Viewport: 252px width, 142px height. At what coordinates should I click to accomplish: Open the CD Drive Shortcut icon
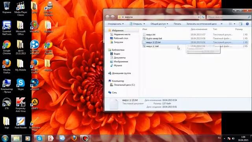coord(48,9)
